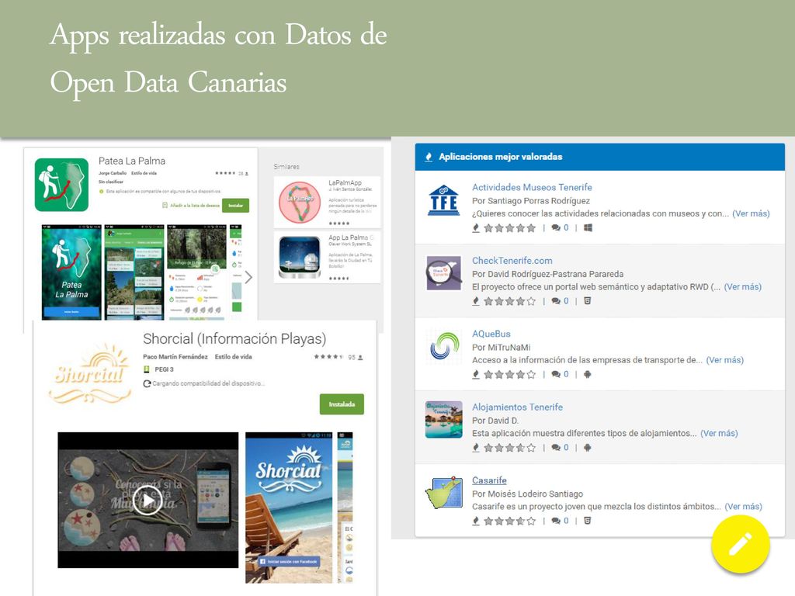Image resolution: width=795 pixels, height=596 pixels.
Task: Click the Instalada button for Shorcial
Action: (x=342, y=404)
